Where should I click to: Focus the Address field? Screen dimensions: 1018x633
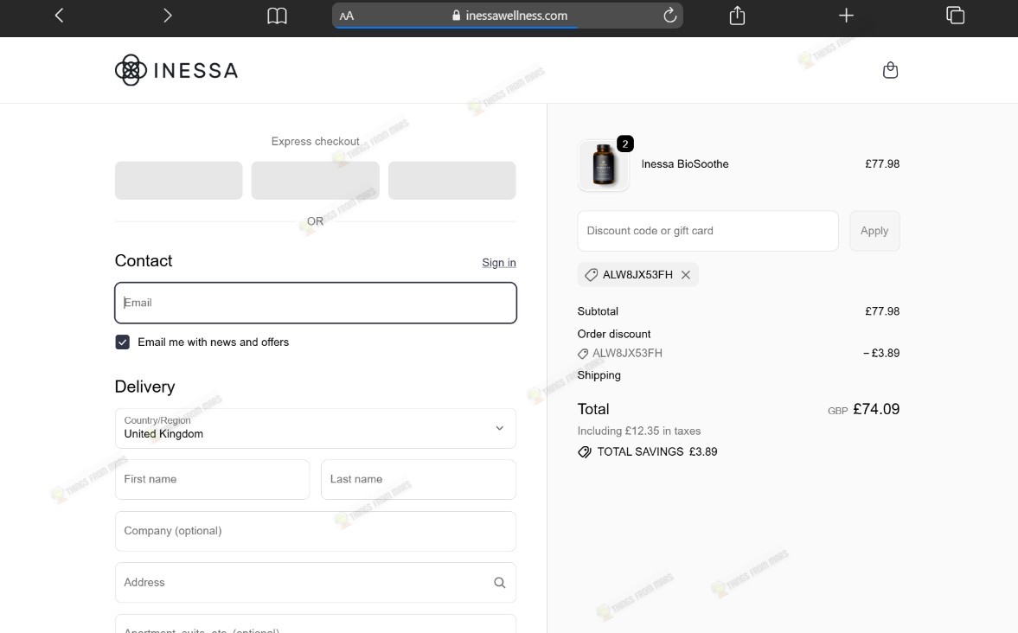click(316, 582)
